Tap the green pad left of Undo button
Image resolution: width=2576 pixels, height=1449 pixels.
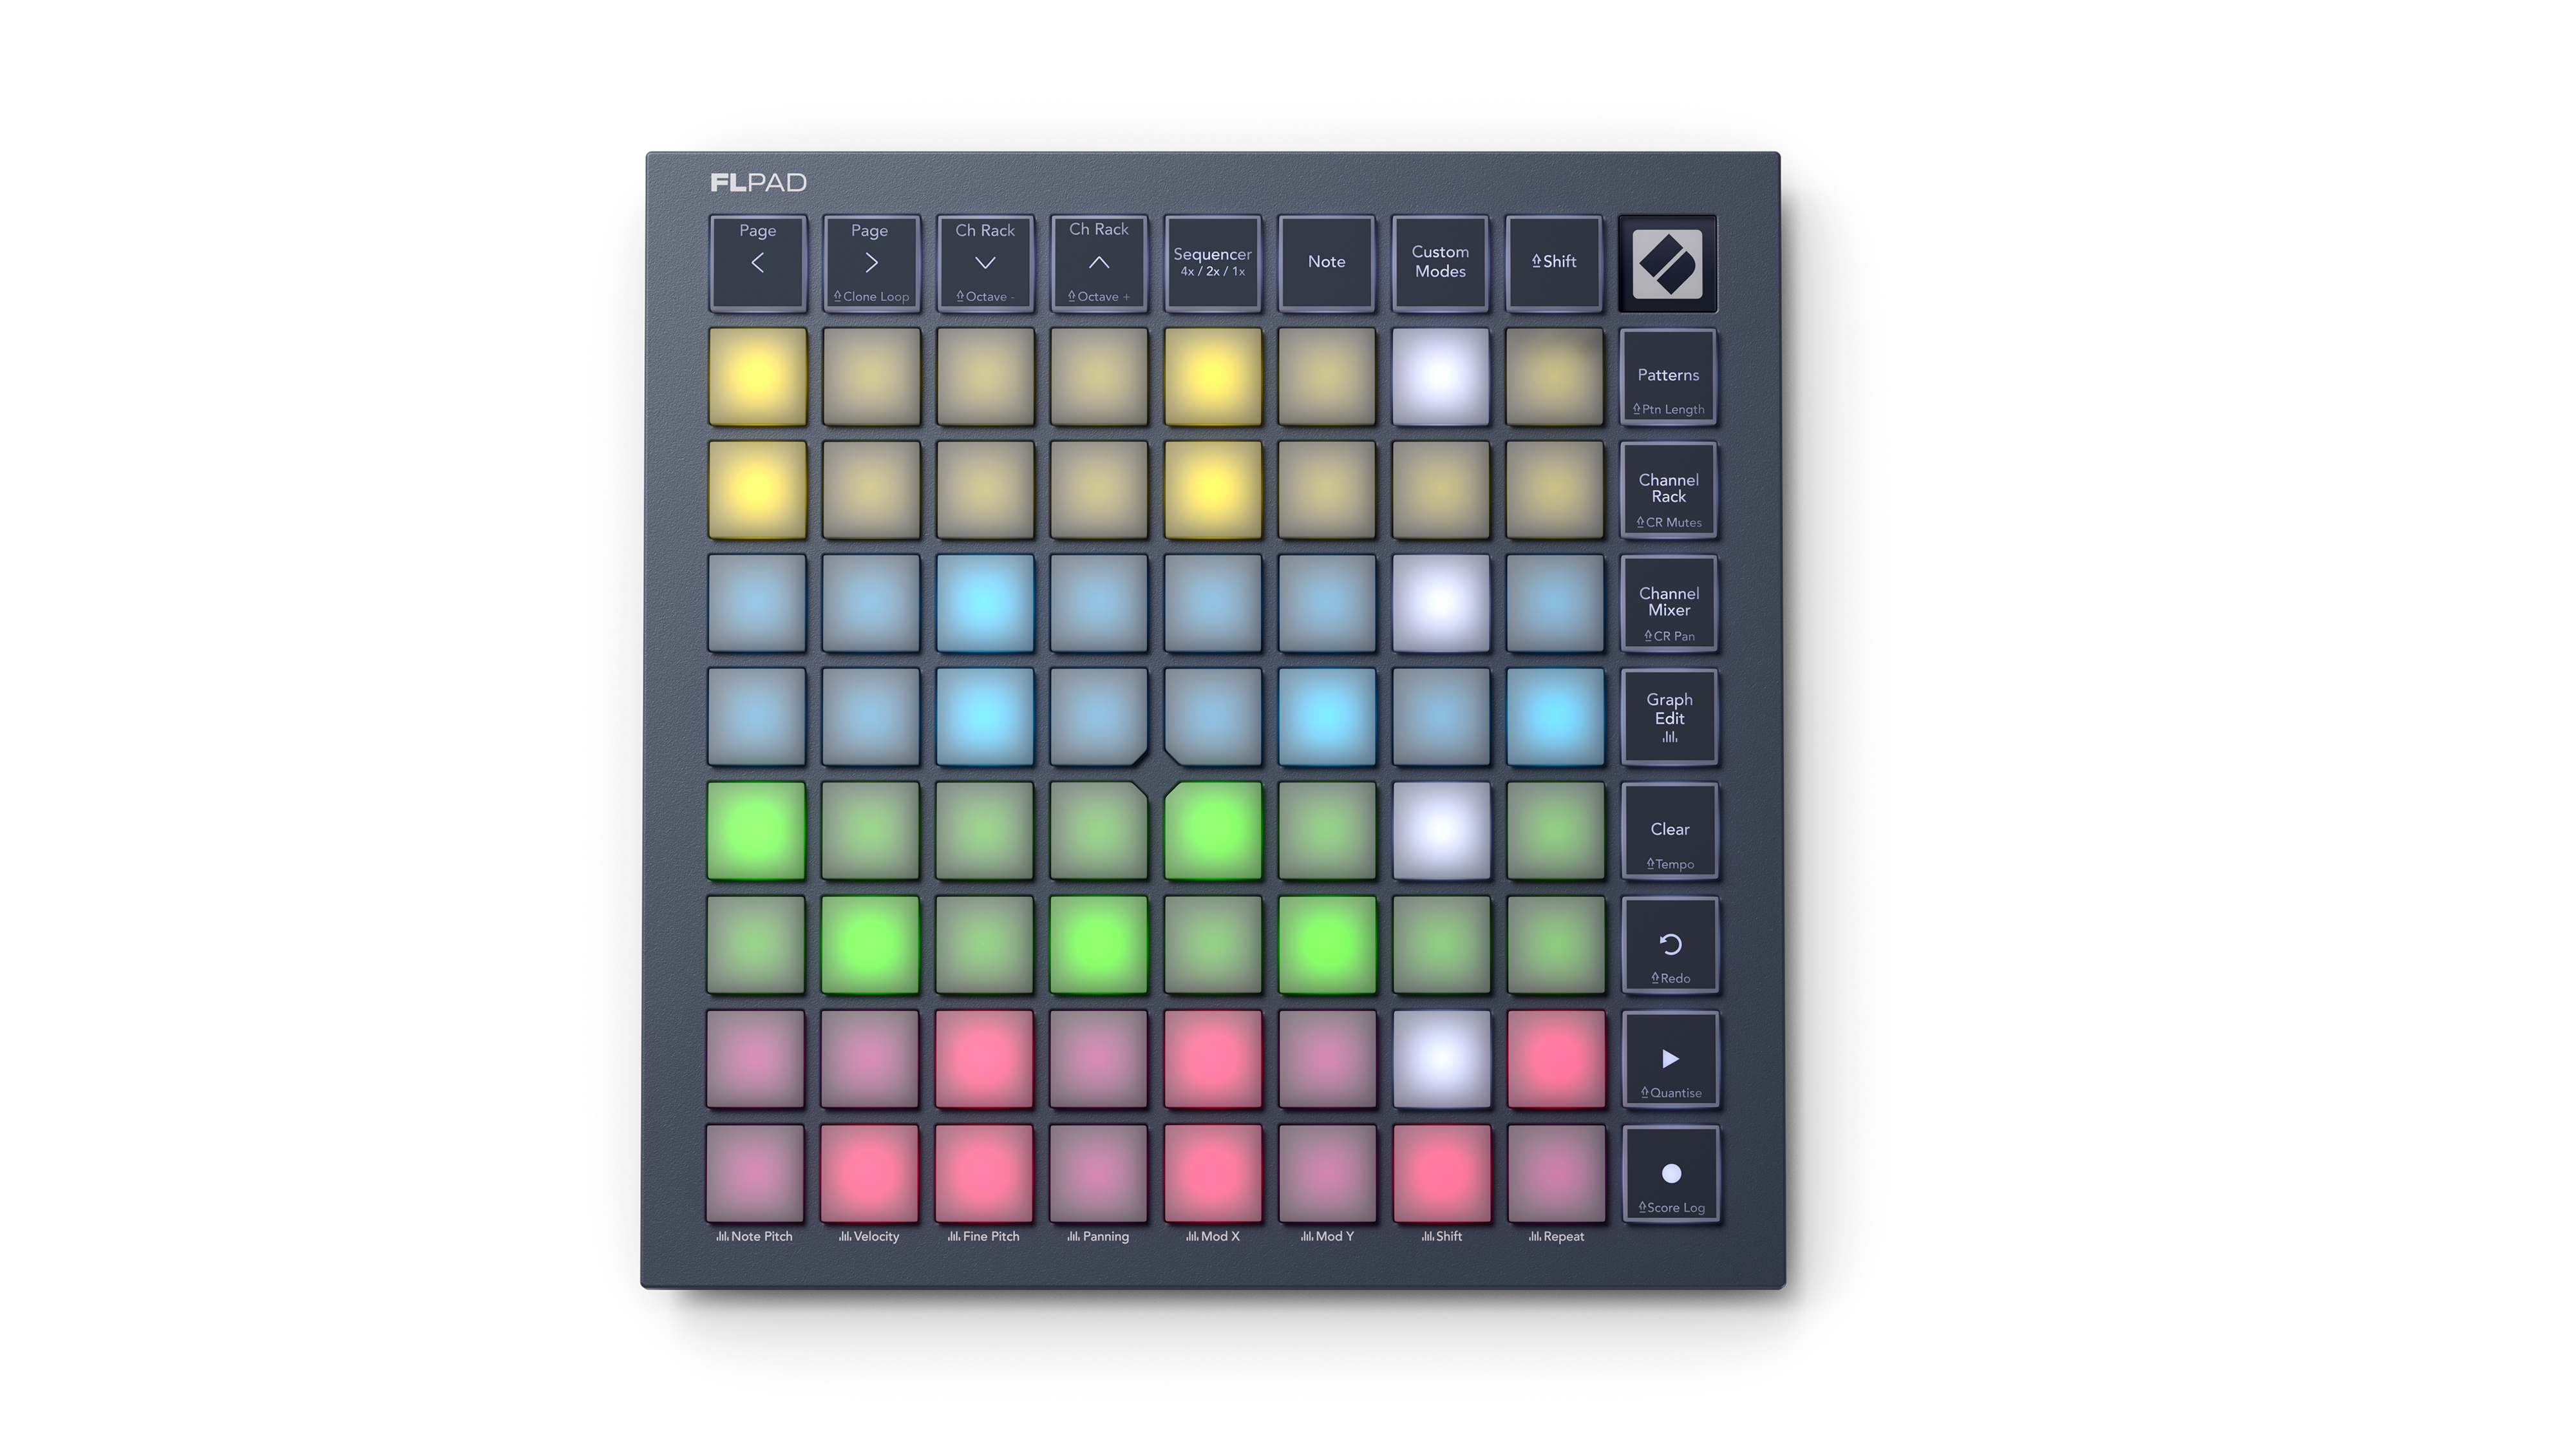pos(1555,945)
